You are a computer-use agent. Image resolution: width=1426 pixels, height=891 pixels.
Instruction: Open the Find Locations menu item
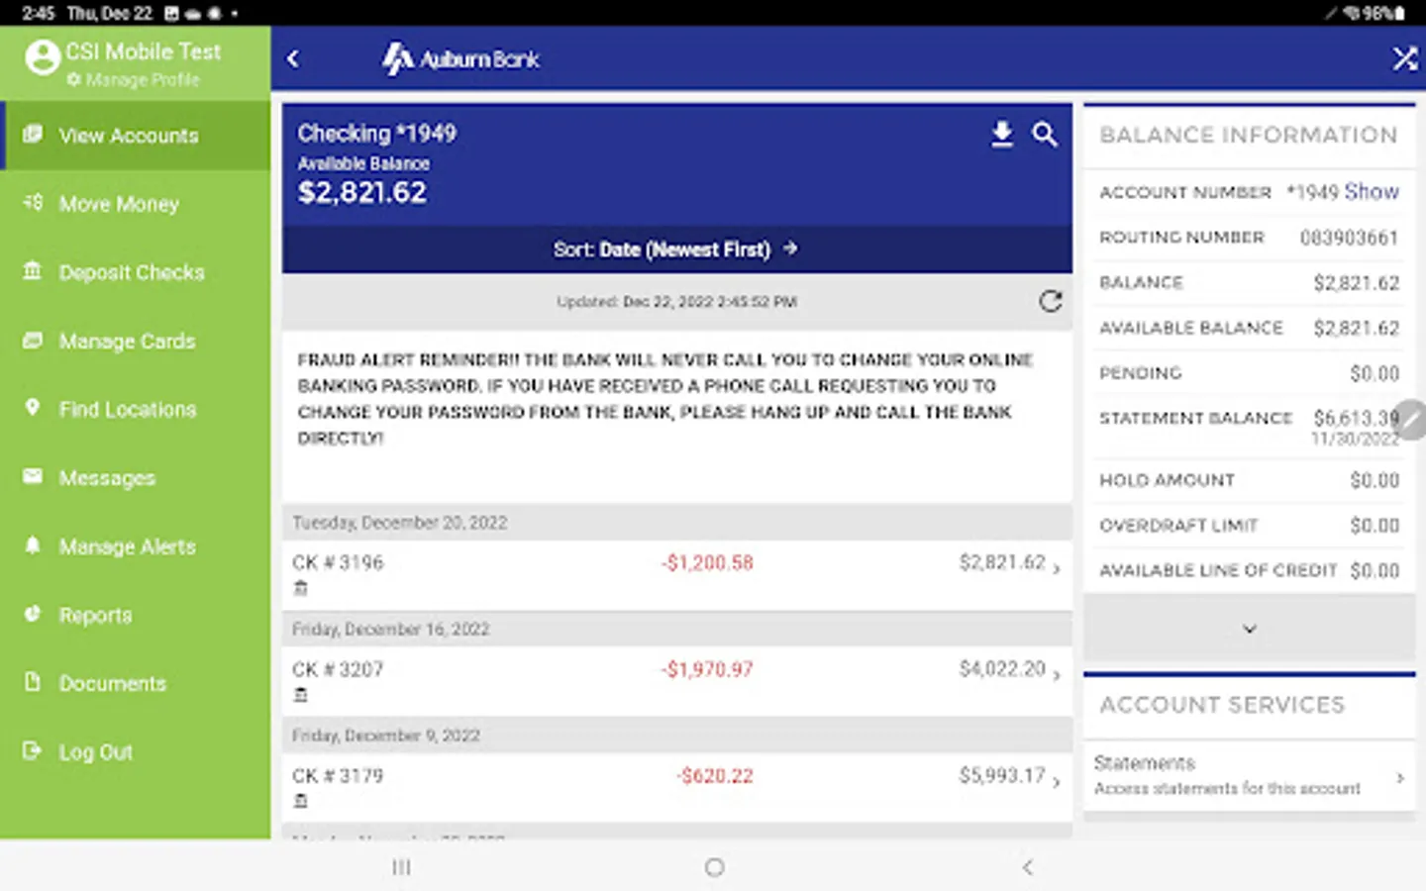(136, 409)
